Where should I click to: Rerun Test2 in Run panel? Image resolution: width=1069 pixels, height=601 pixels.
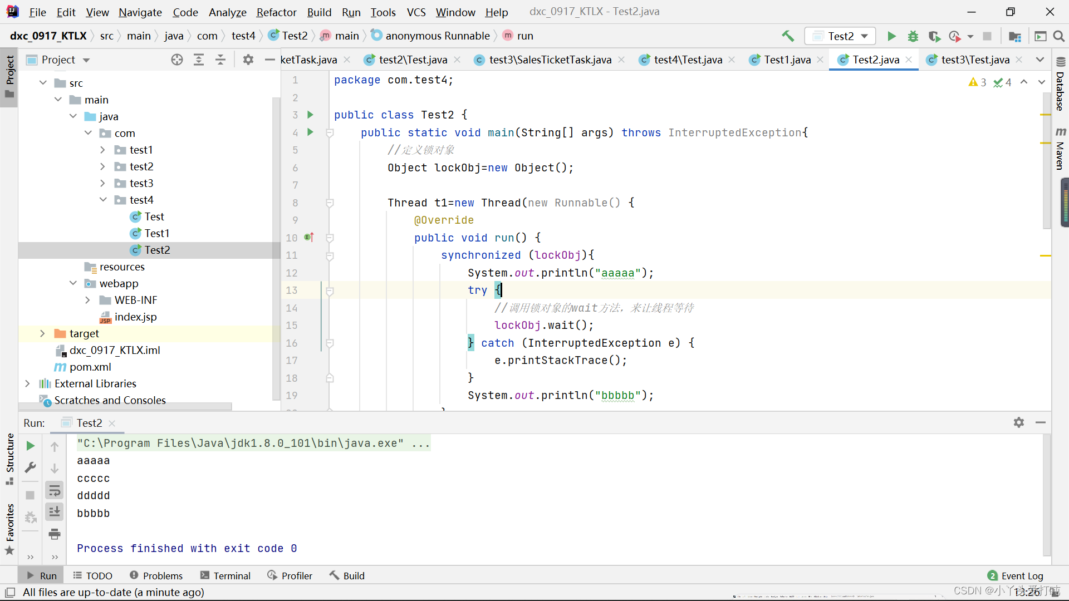click(x=31, y=446)
